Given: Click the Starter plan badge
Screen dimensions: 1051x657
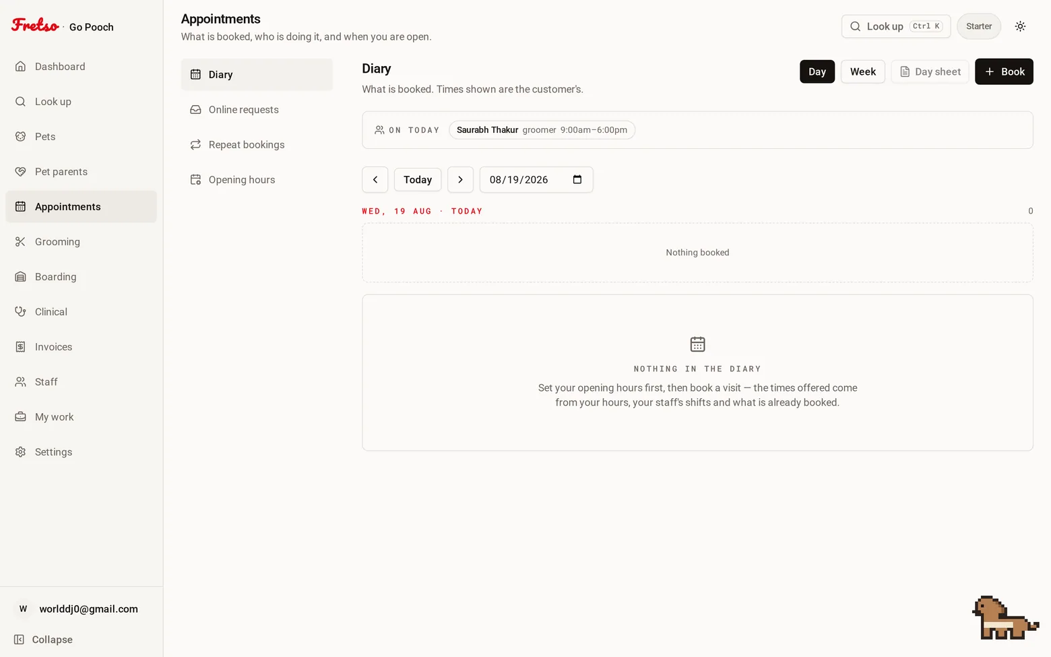Looking at the screenshot, I should [x=979, y=26].
